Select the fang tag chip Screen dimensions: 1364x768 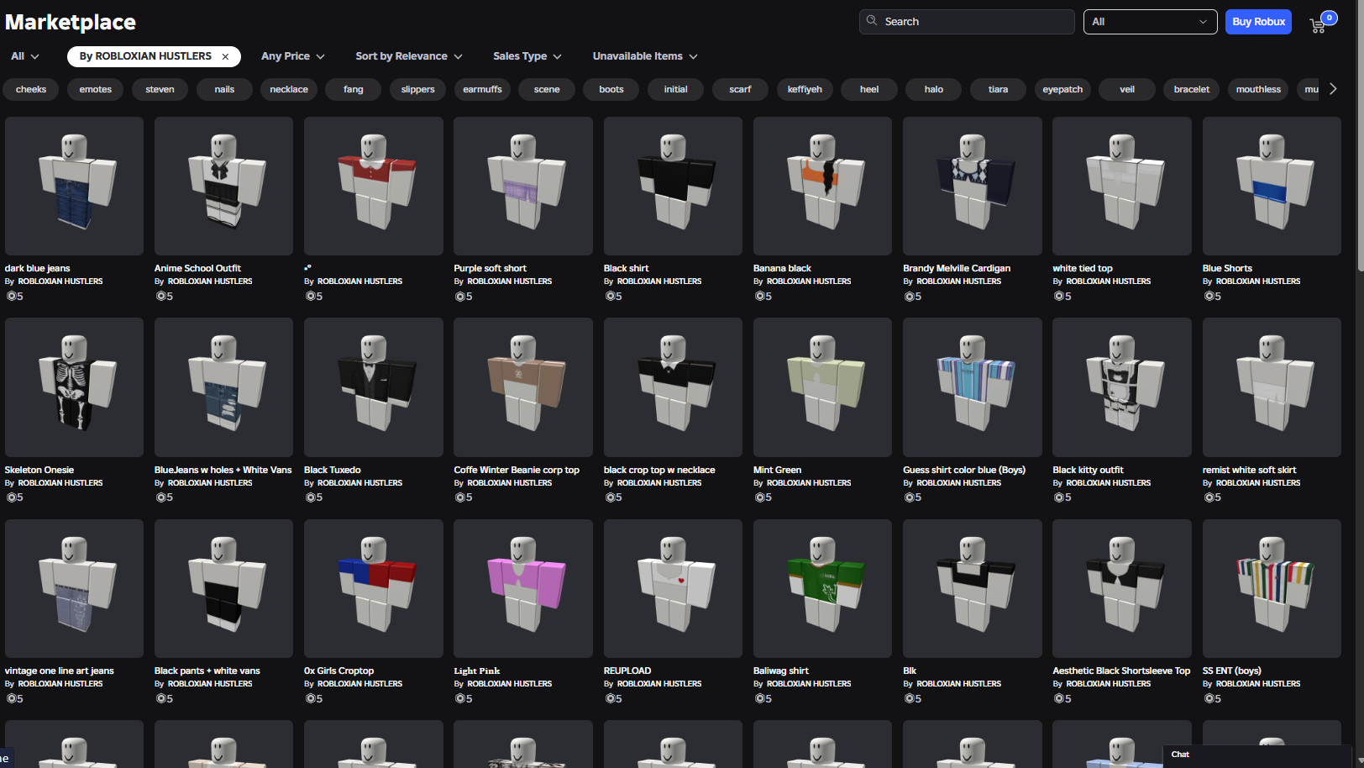coord(354,89)
